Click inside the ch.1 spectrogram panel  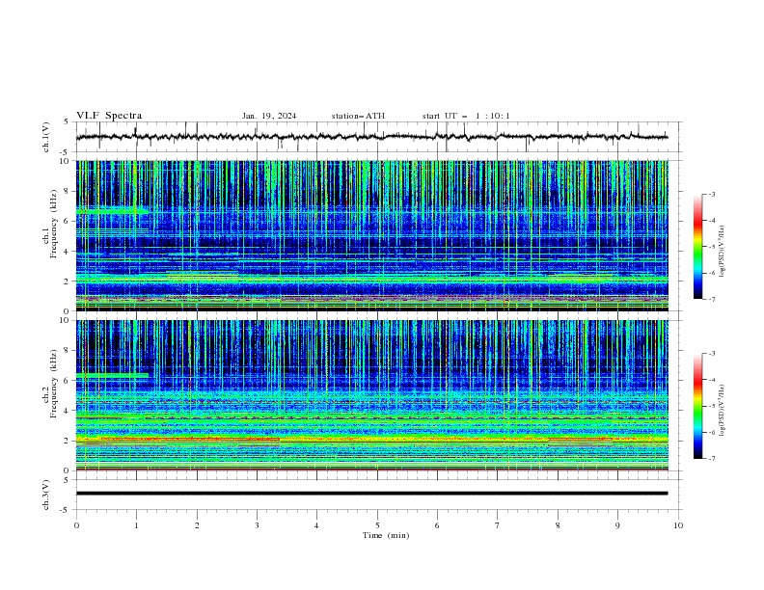371,235
